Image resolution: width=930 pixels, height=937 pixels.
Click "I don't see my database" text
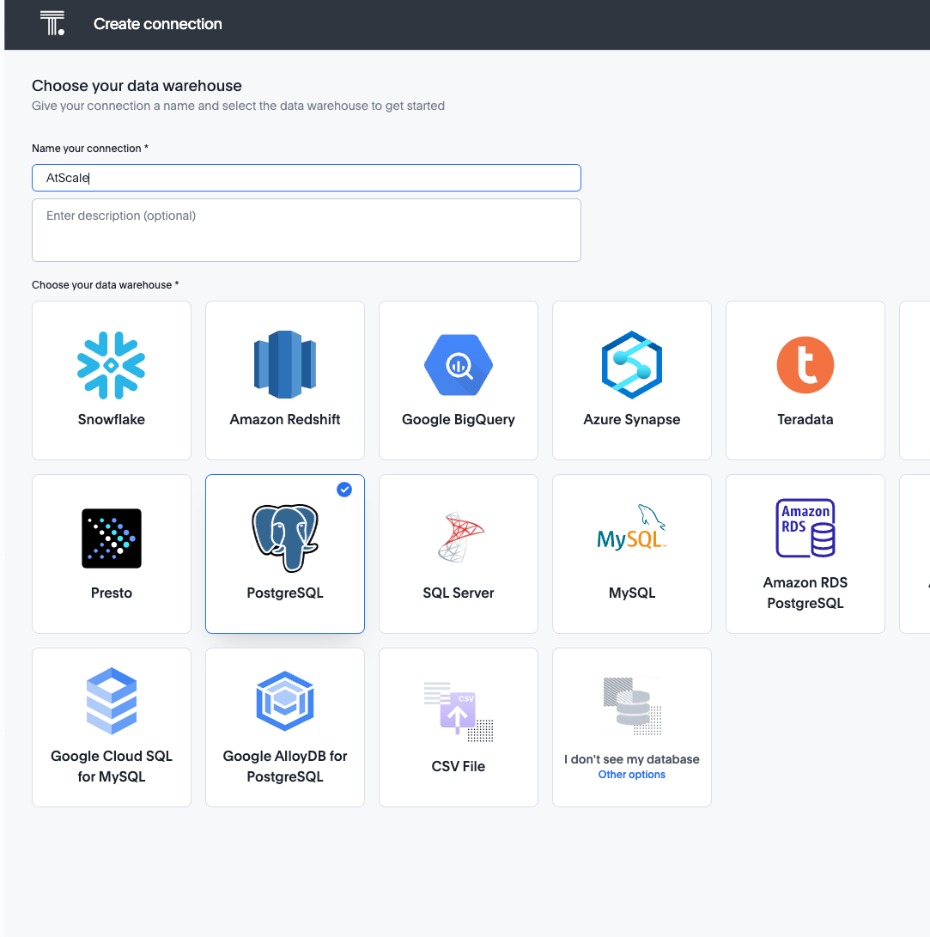(x=631, y=759)
